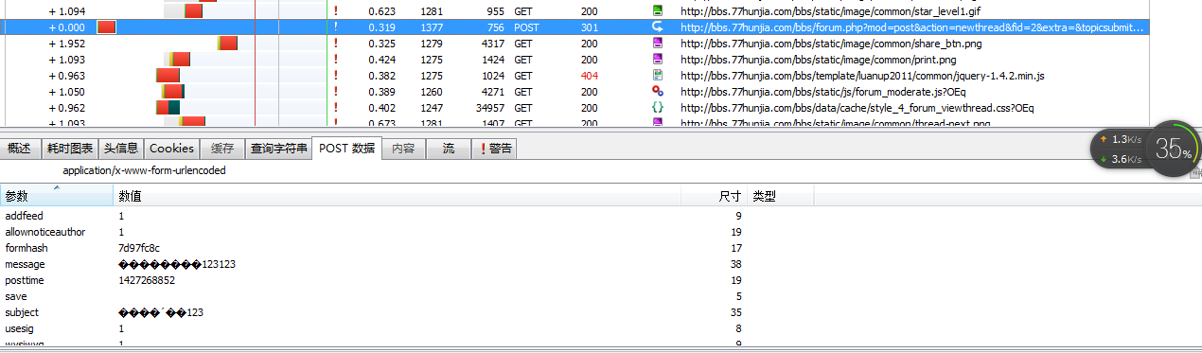Click the warning mark on the star_level1.gif row

(x=335, y=11)
